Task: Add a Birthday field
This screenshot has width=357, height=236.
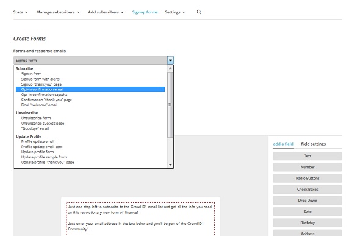Action: pyautogui.click(x=308, y=223)
